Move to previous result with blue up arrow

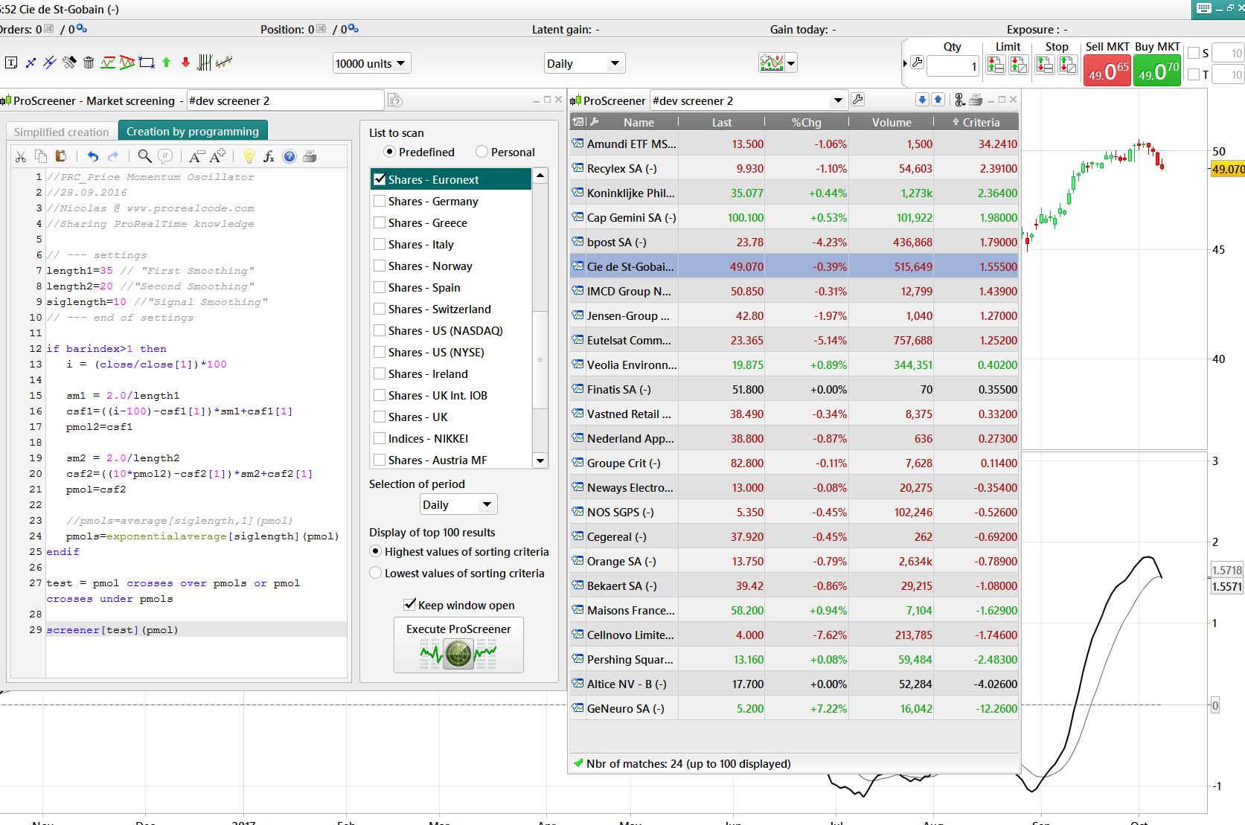click(938, 100)
